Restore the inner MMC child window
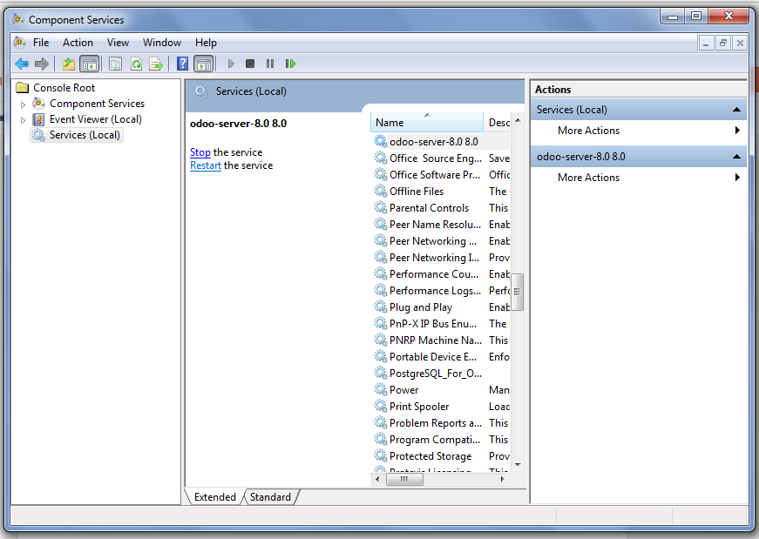The width and height of the screenshot is (759, 539). coord(722,43)
